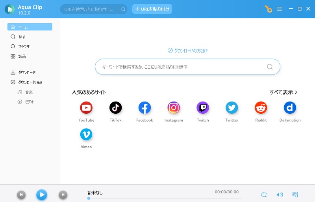Open the Twitch site icon
315x202 pixels.
203,108
